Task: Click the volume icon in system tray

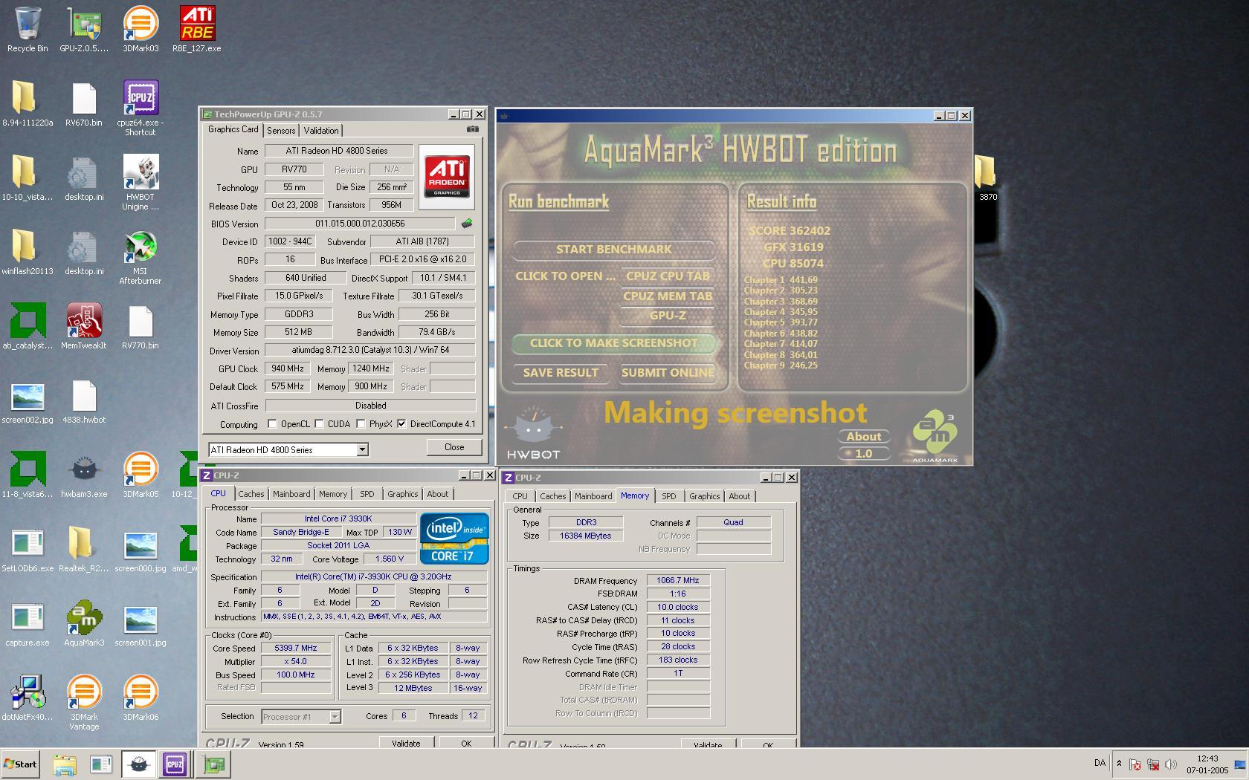Action: pyautogui.click(x=1171, y=764)
